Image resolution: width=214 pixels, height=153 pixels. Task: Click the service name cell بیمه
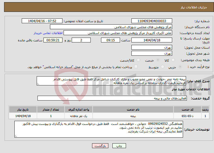tap(133, 116)
